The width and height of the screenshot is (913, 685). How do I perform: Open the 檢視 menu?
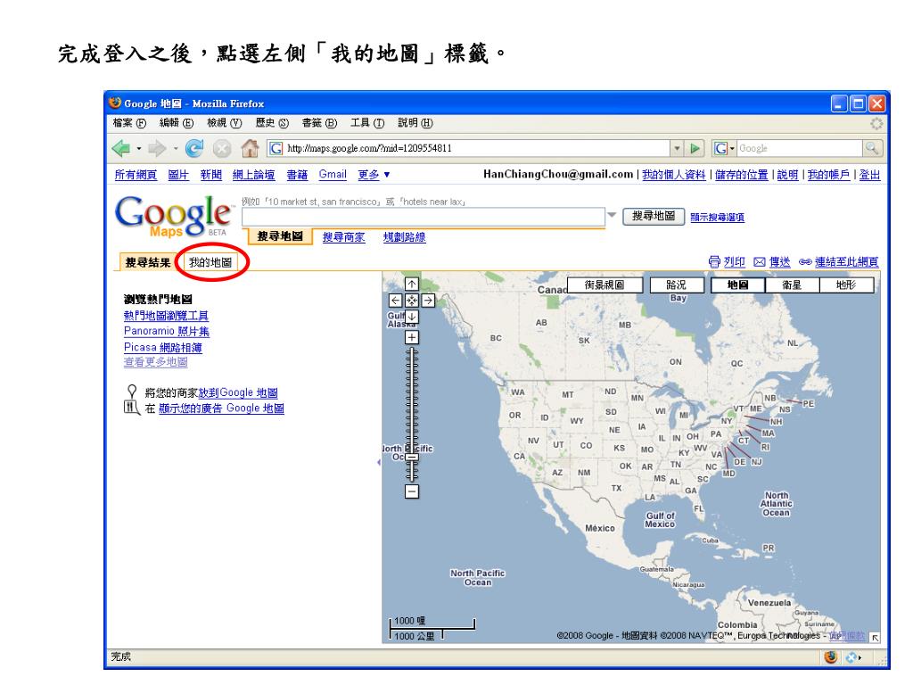click(x=224, y=123)
